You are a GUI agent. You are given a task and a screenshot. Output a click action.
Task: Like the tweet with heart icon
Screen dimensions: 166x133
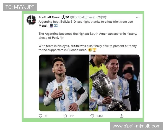pos(92,116)
